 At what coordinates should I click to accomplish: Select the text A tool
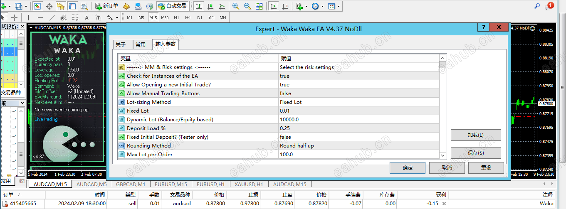coord(87,17)
